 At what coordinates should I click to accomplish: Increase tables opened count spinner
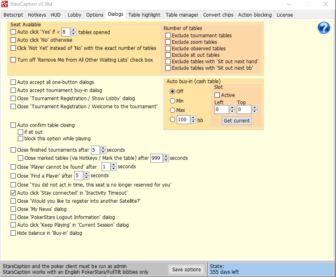coord(73,30)
